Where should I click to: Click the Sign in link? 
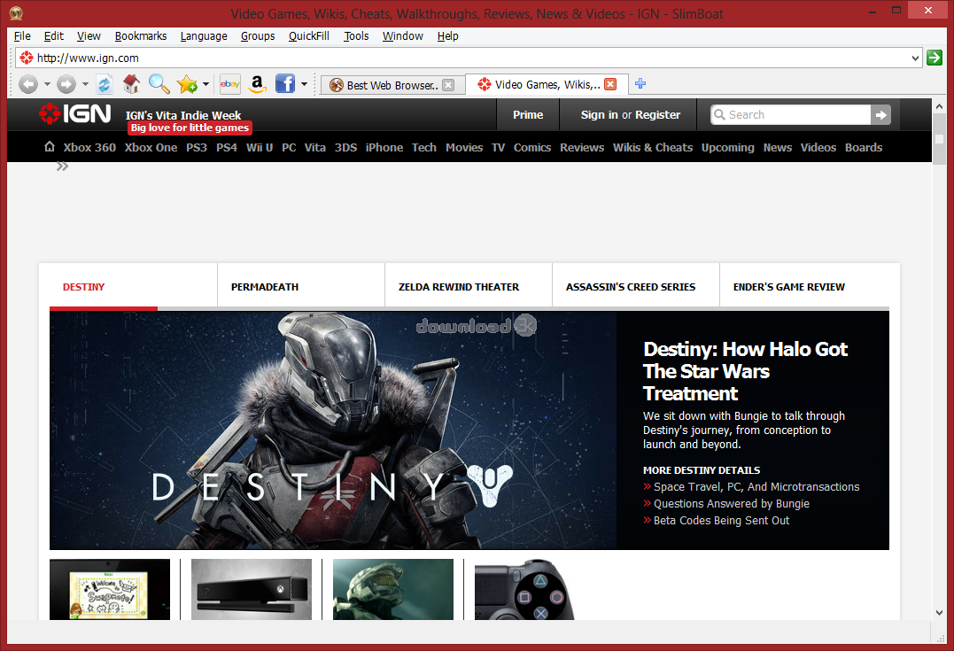599,114
